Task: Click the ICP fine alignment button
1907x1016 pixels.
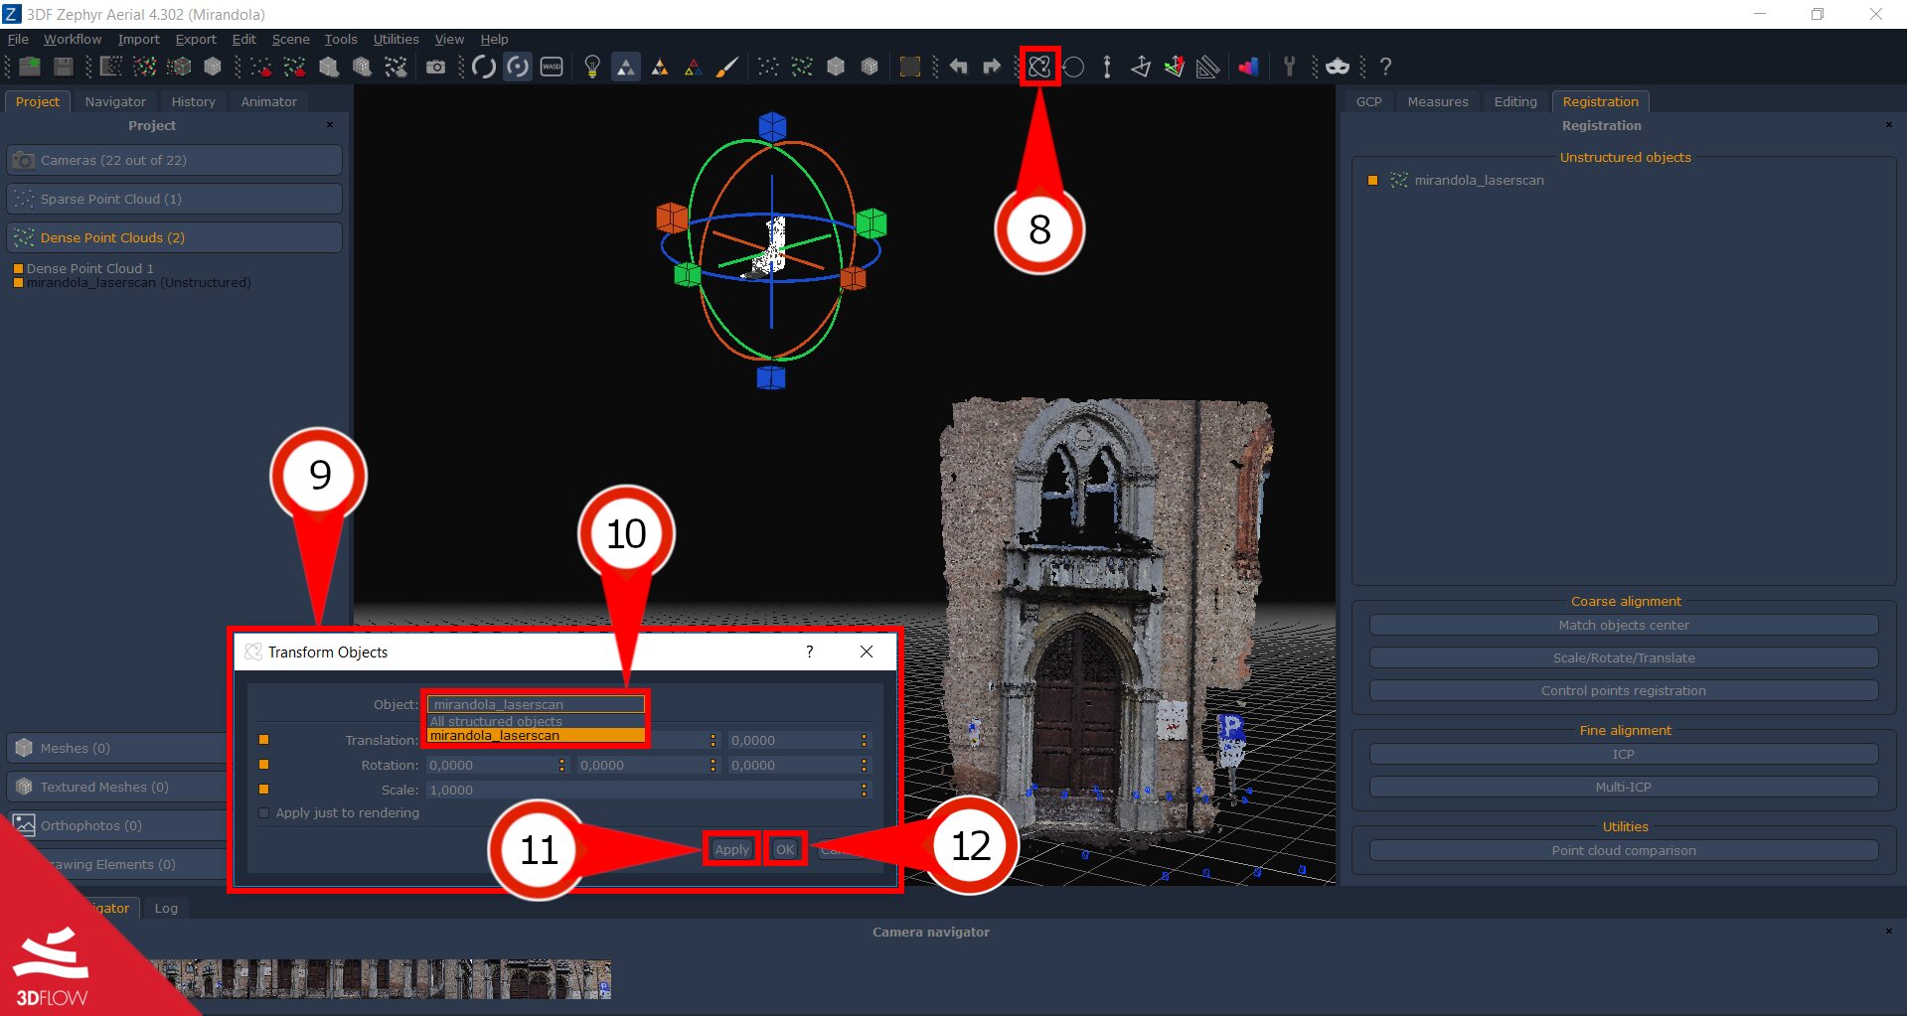Action: [x=1624, y=754]
